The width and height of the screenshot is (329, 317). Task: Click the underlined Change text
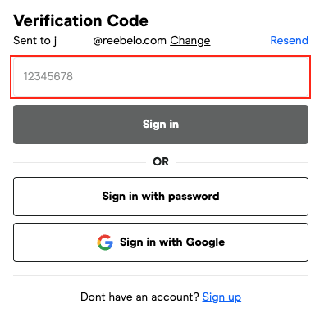click(x=190, y=41)
